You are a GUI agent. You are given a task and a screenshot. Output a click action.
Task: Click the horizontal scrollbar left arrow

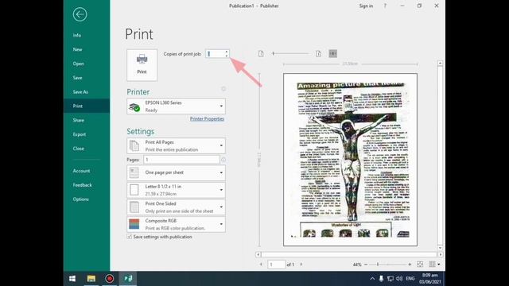coord(258,254)
